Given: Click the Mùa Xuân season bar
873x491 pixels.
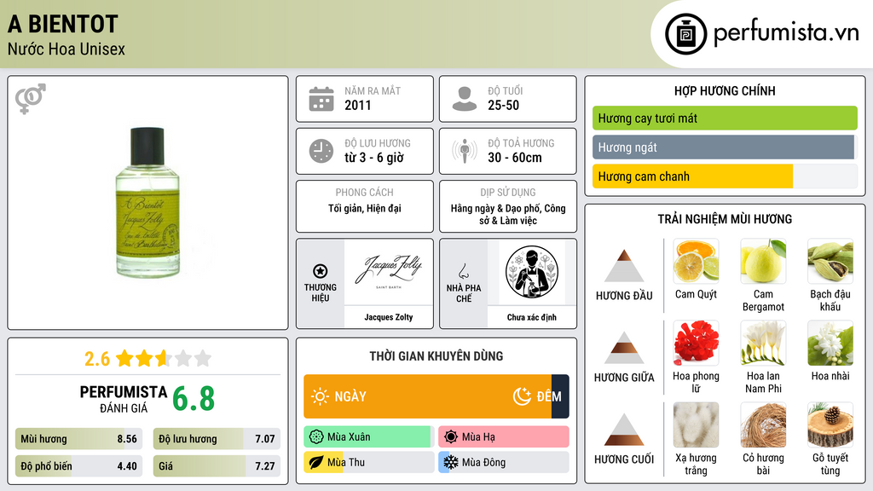Looking at the screenshot, I should [x=368, y=437].
